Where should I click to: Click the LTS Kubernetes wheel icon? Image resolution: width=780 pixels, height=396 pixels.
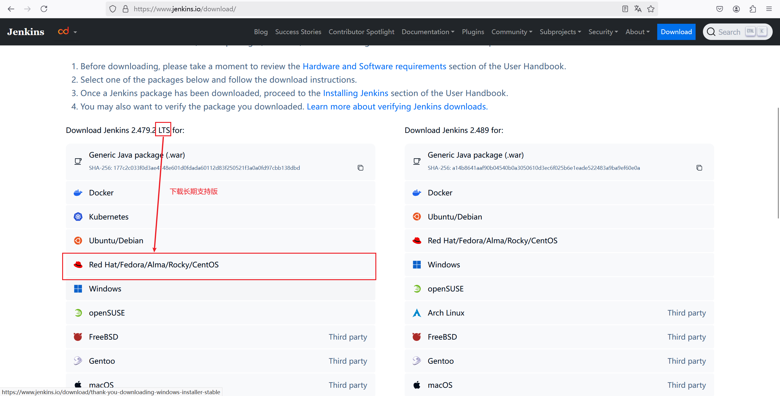[78, 217]
